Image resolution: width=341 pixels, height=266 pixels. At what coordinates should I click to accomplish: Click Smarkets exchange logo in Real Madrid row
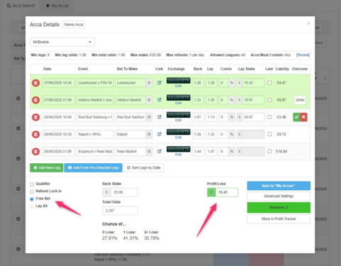tap(178, 149)
